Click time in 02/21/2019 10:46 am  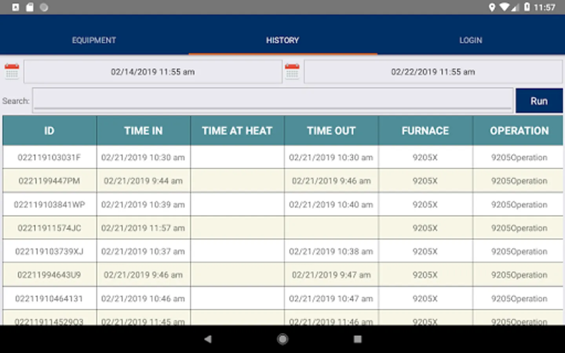tap(143, 298)
